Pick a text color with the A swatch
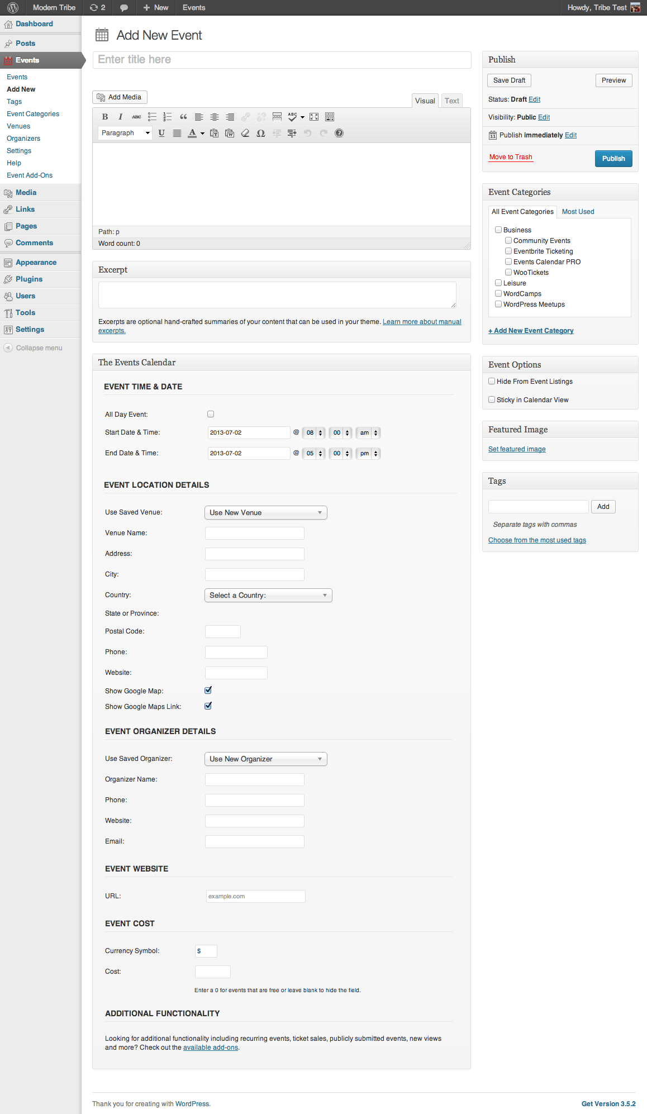The height and width of the screenshot is (1114, 647). (x=192, y=133)
